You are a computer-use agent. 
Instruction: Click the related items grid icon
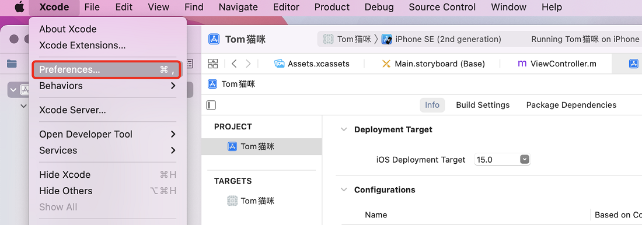click(x=213, y=64)
